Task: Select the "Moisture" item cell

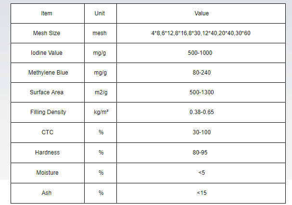Action: (x=47, y=172)
